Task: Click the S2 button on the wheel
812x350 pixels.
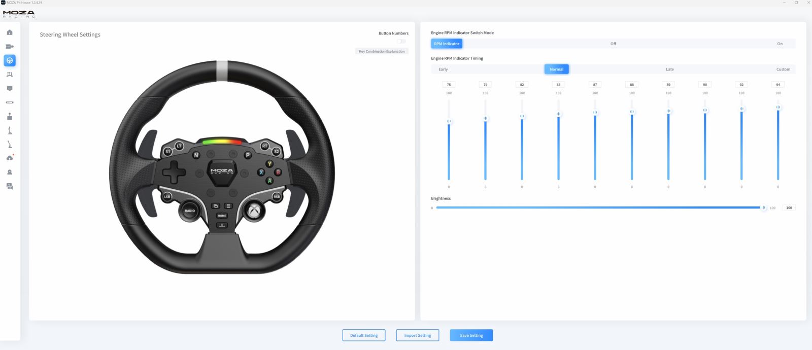Action: click(277, 152)
